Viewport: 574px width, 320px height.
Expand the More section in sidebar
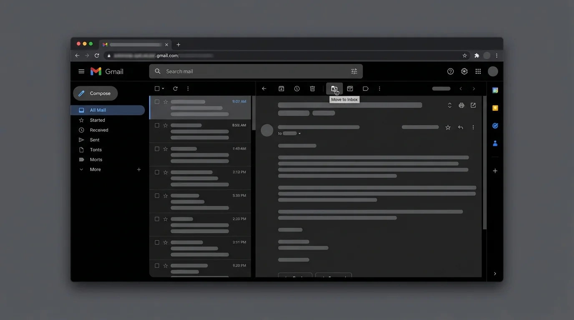tap(95, 170)
